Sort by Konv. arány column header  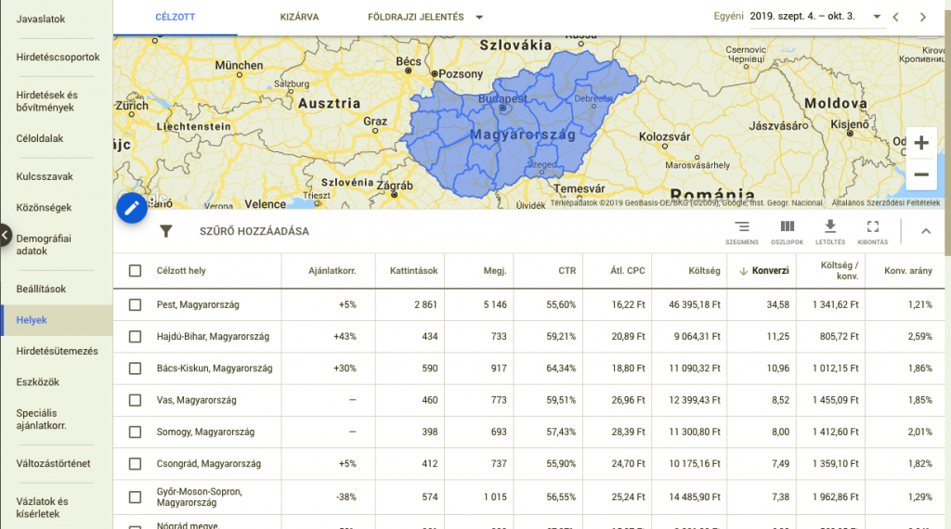908,271
